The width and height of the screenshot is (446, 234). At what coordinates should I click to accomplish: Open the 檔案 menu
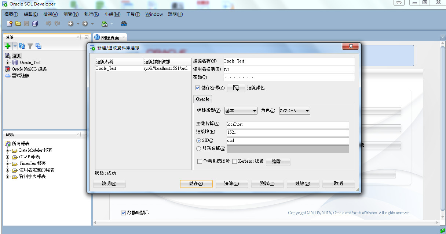pos(11,14)
